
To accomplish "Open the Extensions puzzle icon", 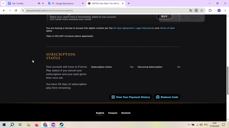I will pyautogui.click(x=210, y=10).
